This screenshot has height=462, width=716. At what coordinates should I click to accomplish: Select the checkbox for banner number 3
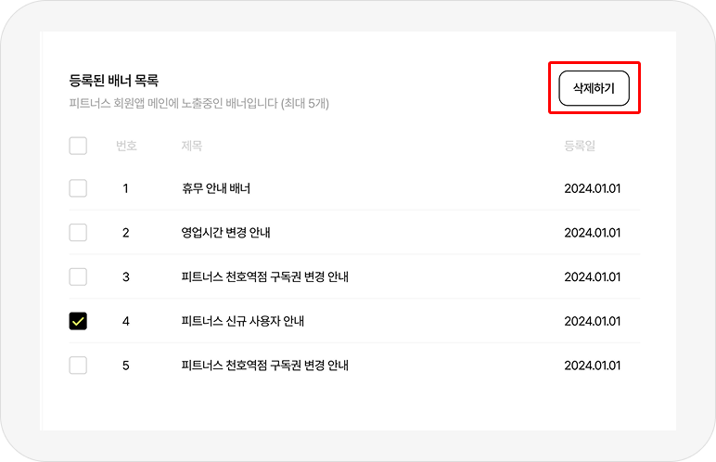(78, 277)
